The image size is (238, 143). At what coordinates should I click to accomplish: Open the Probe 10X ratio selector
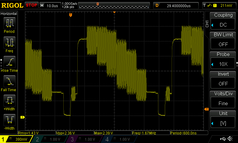click(223, 60)
